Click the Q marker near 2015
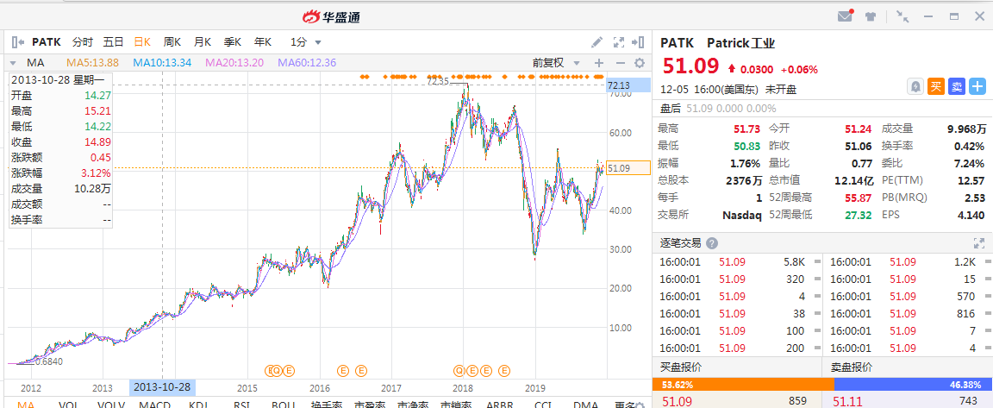993x408 pixels. (x=277, y=371)
